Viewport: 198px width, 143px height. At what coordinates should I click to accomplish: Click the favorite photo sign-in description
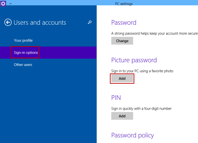[142, 71]
